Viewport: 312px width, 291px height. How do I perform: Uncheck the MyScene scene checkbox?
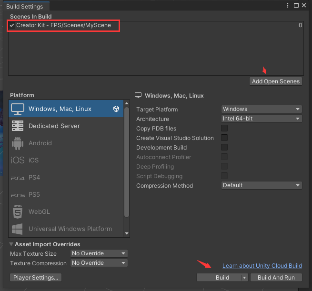(12, 25)
